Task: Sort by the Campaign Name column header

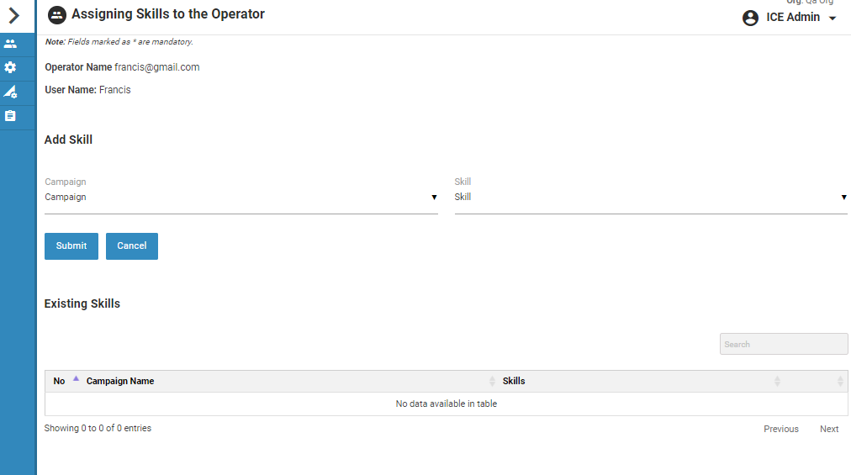Action: click(120, 381)
